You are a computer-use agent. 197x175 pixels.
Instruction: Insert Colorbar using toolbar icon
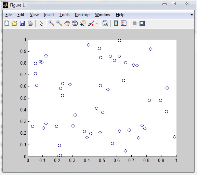click(116, 23)
